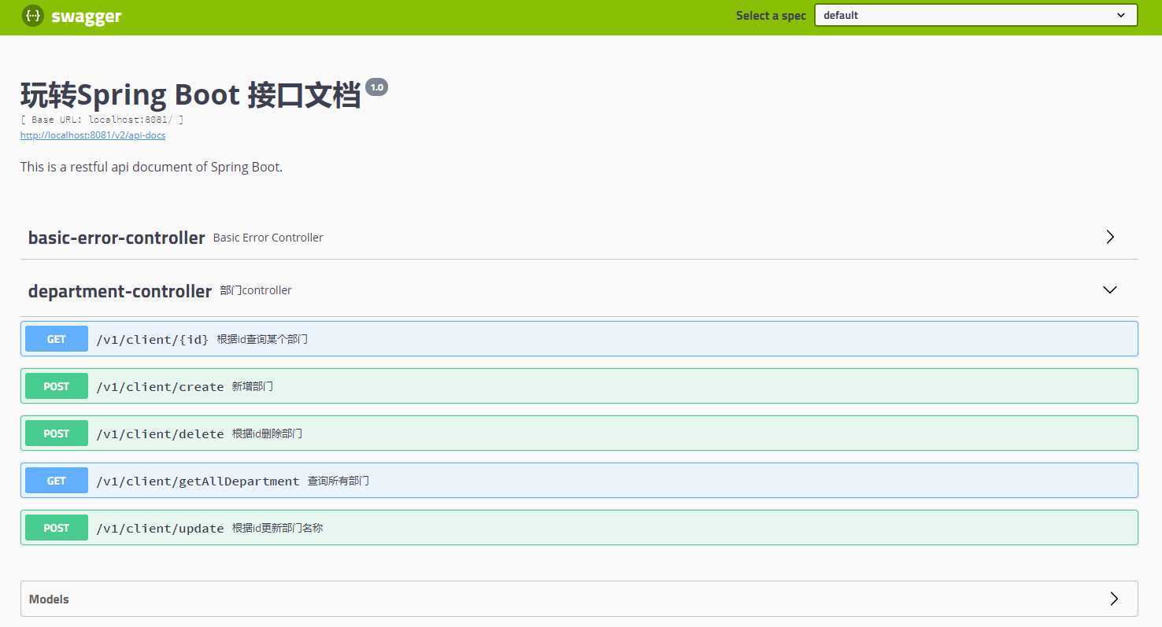The width and height of the screenshot is (1162, 627).
Task: Click the swagger brand text
Action: [x=87, y=17]
